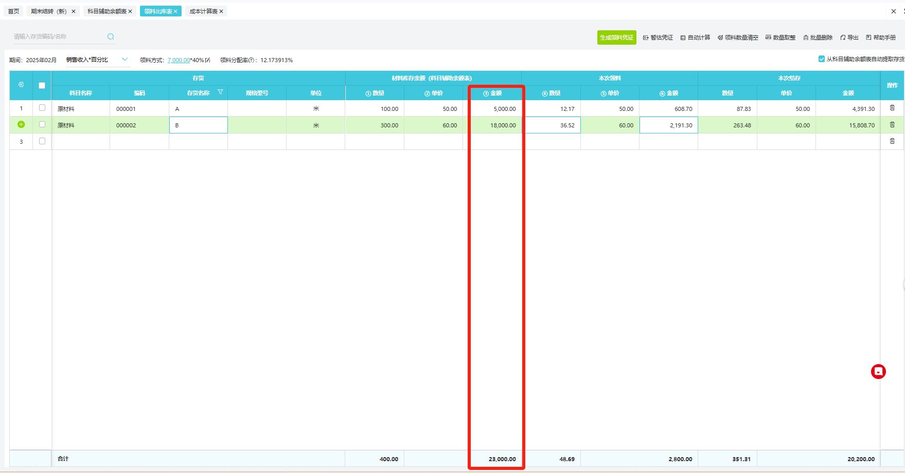This screenshot has height=473, width=905.
Task: Open the 期末结转 (新) tab
Action: pyautogui.click(x=49, y=11)
